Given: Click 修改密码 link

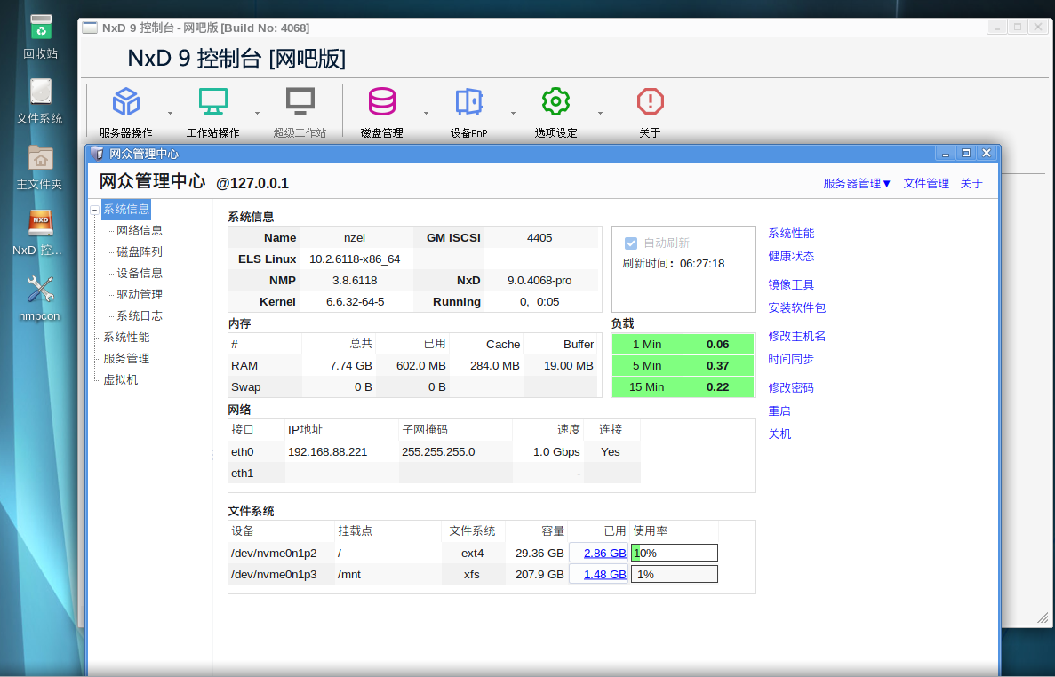Looking at the screenshot, I should (791, 388).
